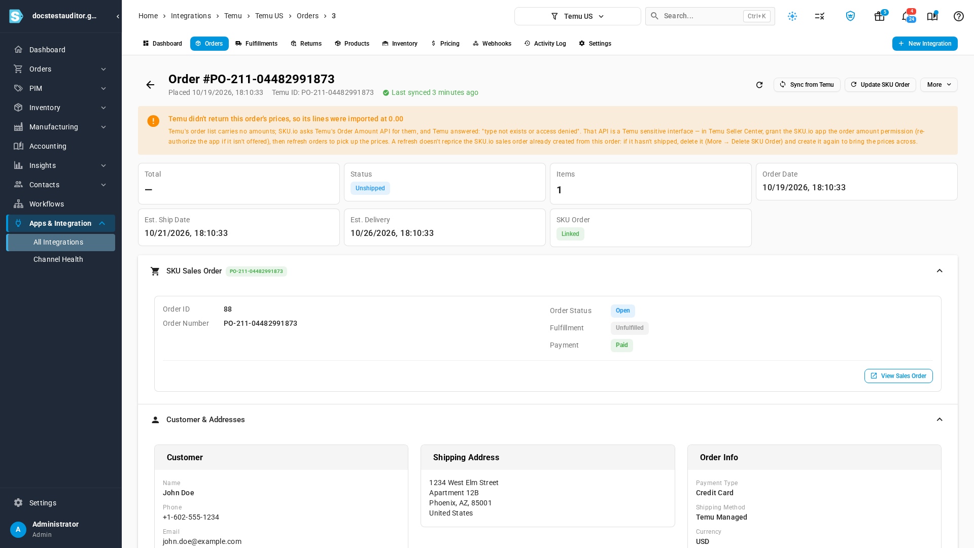The height and width of the screenshot is (548, 974).
Task: Collapse the sidebar with the chevron arrow
Action: point(118,16)
